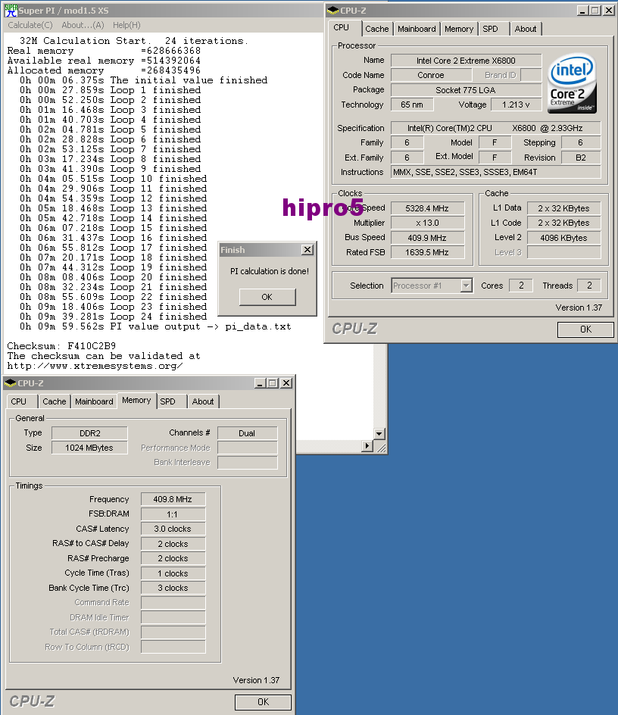The image size is (618, 715).
Task: Click the Specification field showing X6800 @ 2.93GHz
Action: coord(496,128)
